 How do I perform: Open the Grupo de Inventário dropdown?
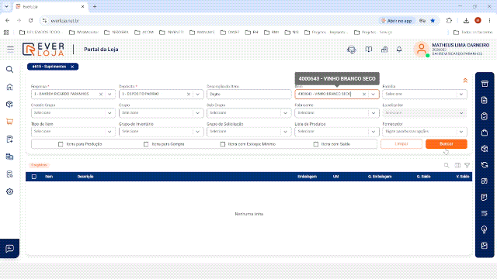tap(161, 132)
